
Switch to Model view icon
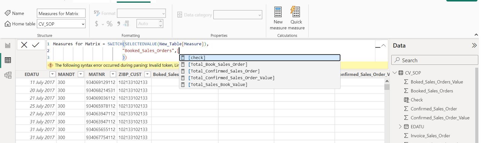click(8, 75)
